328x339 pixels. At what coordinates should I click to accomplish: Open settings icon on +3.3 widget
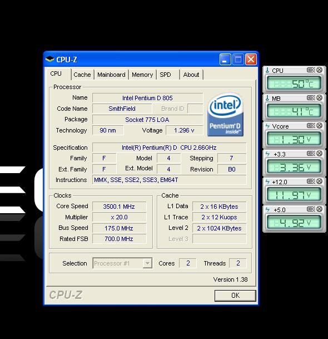pyautogui.click(x=311, y=154)
